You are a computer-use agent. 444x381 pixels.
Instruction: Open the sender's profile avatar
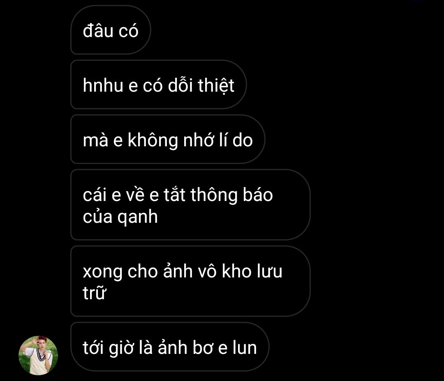click(x=38, y=356)
